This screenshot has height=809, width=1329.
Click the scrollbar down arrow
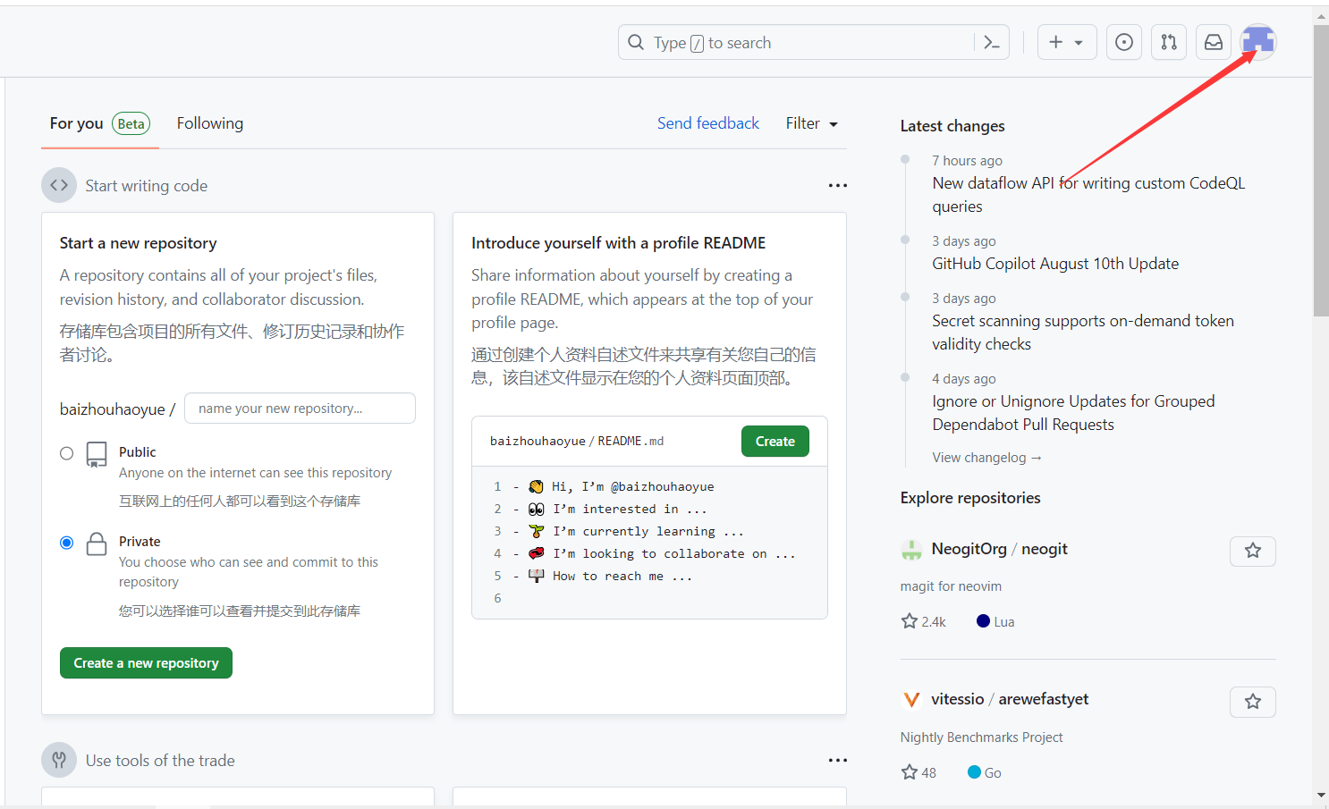(x=1321, y=795)
